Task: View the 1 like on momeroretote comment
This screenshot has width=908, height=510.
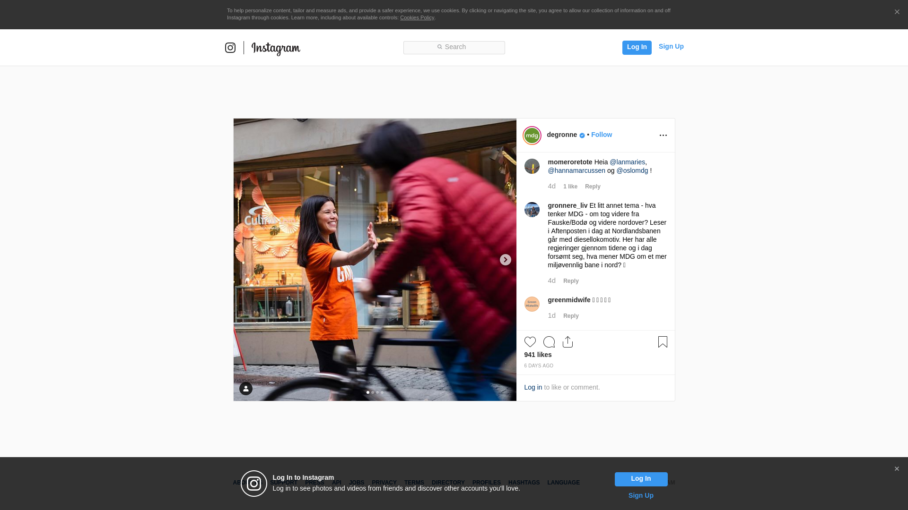Action: (x=570, y=187)
